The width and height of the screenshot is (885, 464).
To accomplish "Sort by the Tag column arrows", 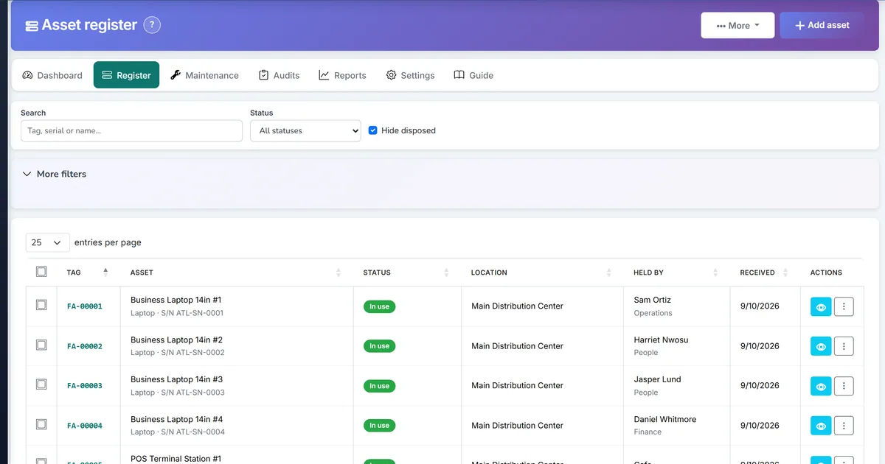I will point(105,273).
